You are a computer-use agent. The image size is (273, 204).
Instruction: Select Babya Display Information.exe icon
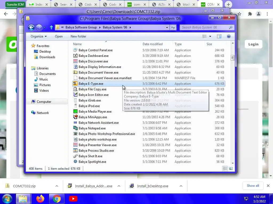coord(75,67)
